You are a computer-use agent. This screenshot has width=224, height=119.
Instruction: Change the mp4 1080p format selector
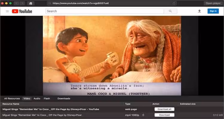(143, 115)
